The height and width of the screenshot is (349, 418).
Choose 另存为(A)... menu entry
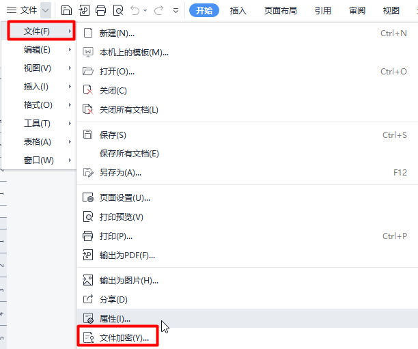pos(247,173)
